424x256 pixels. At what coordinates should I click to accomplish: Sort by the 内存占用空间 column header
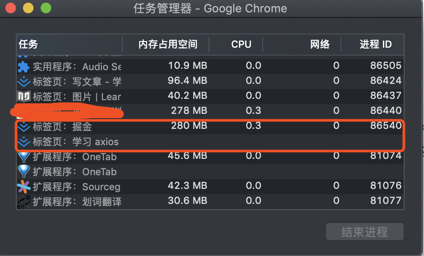167,44
